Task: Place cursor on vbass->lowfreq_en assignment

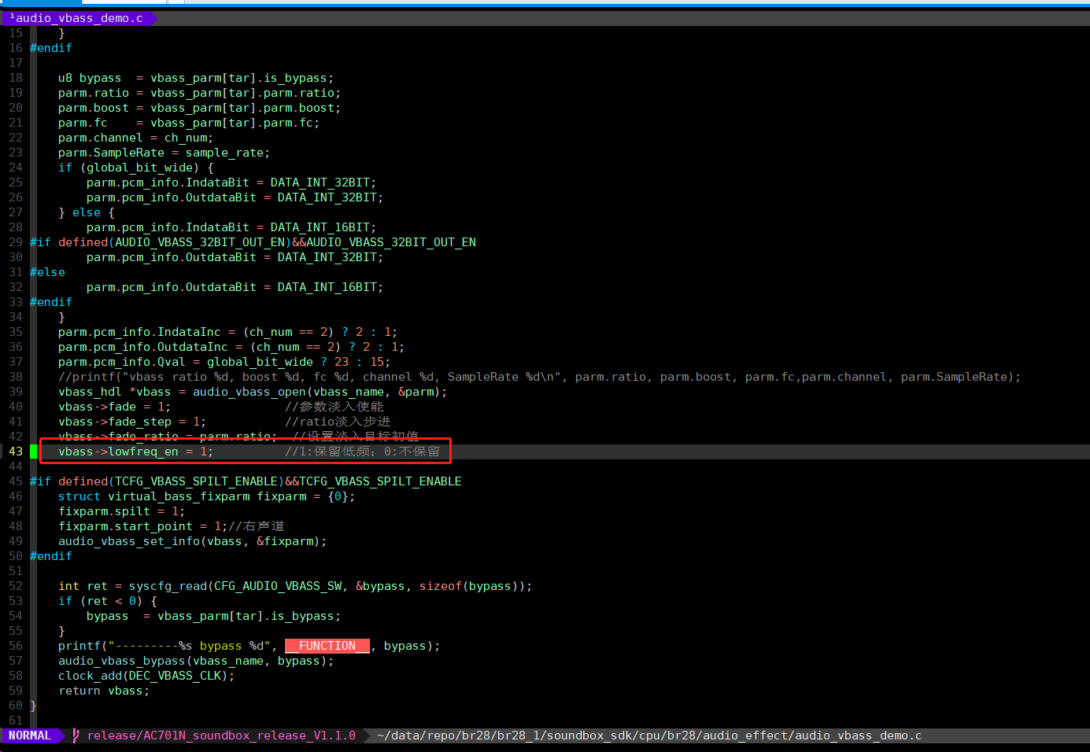Action: pos(135,452)
